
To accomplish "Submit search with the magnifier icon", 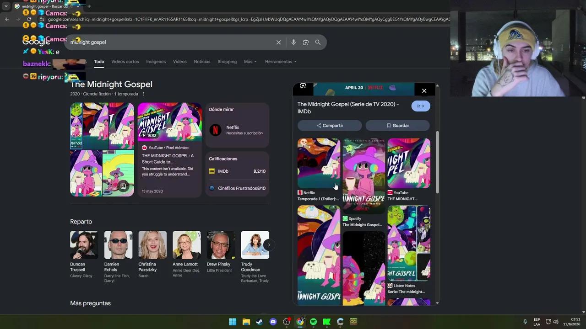I will [318, 42].
